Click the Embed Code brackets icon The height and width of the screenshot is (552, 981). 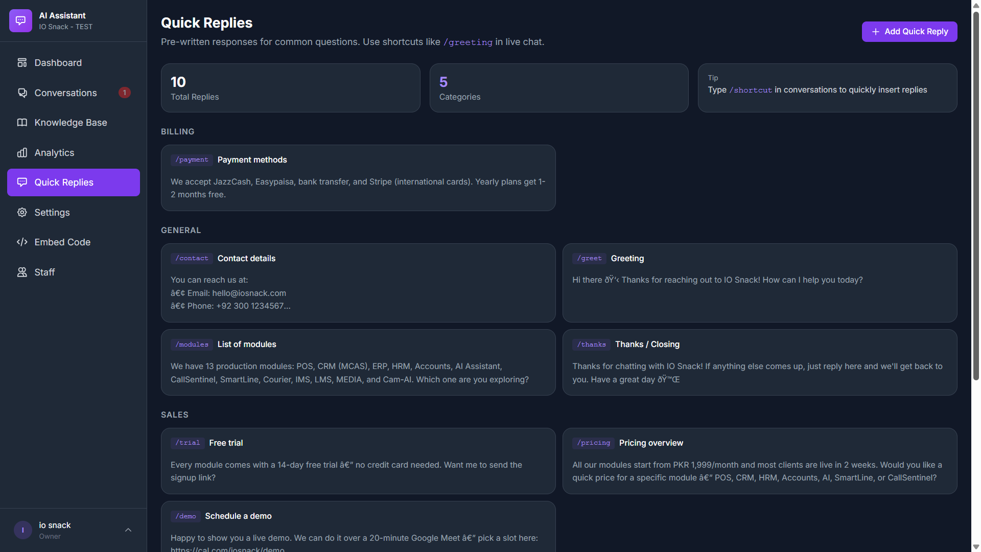click(x=22, y=242)
